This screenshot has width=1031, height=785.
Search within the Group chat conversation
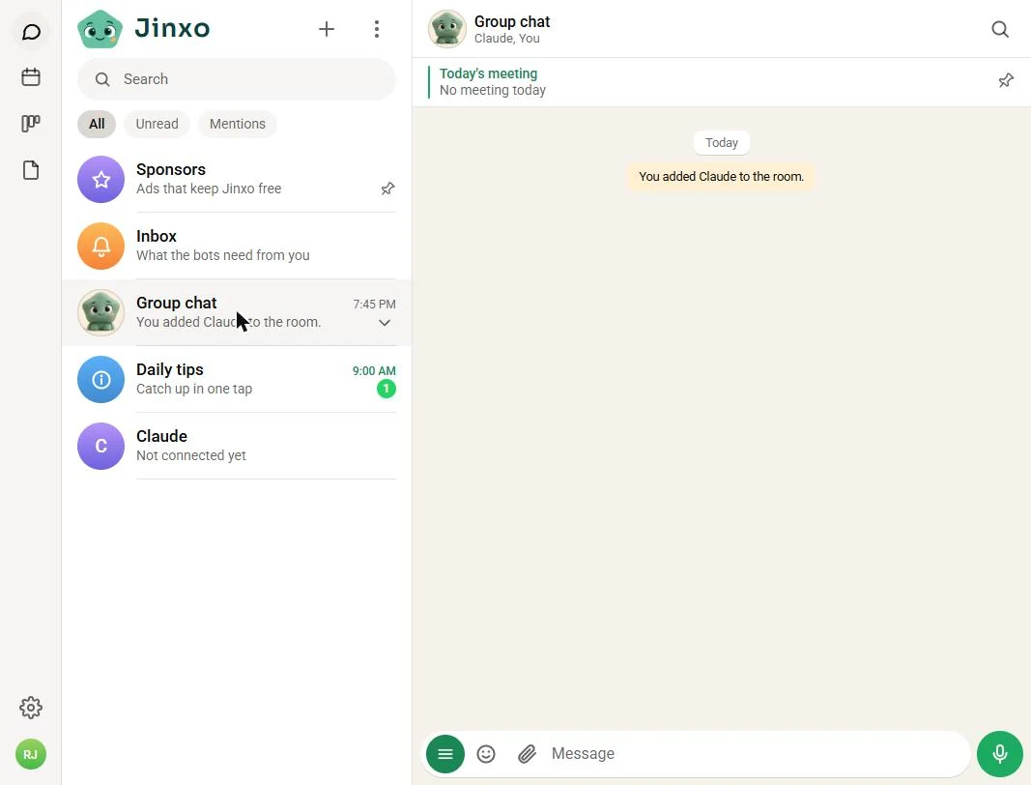(999, 29)
